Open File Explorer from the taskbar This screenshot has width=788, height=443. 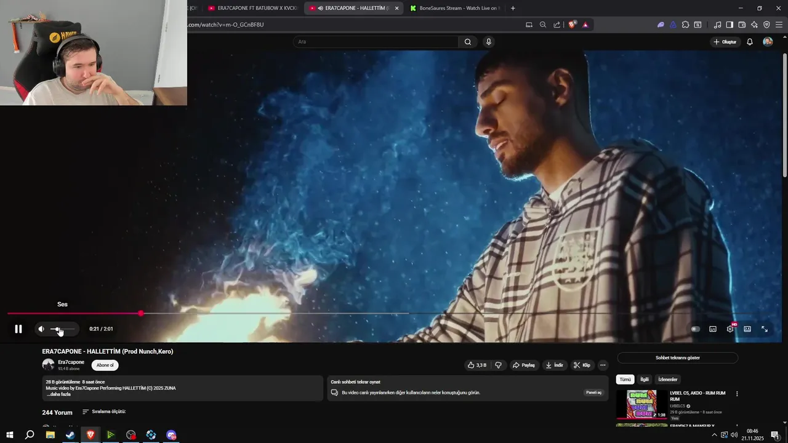(x=50, y=435)
